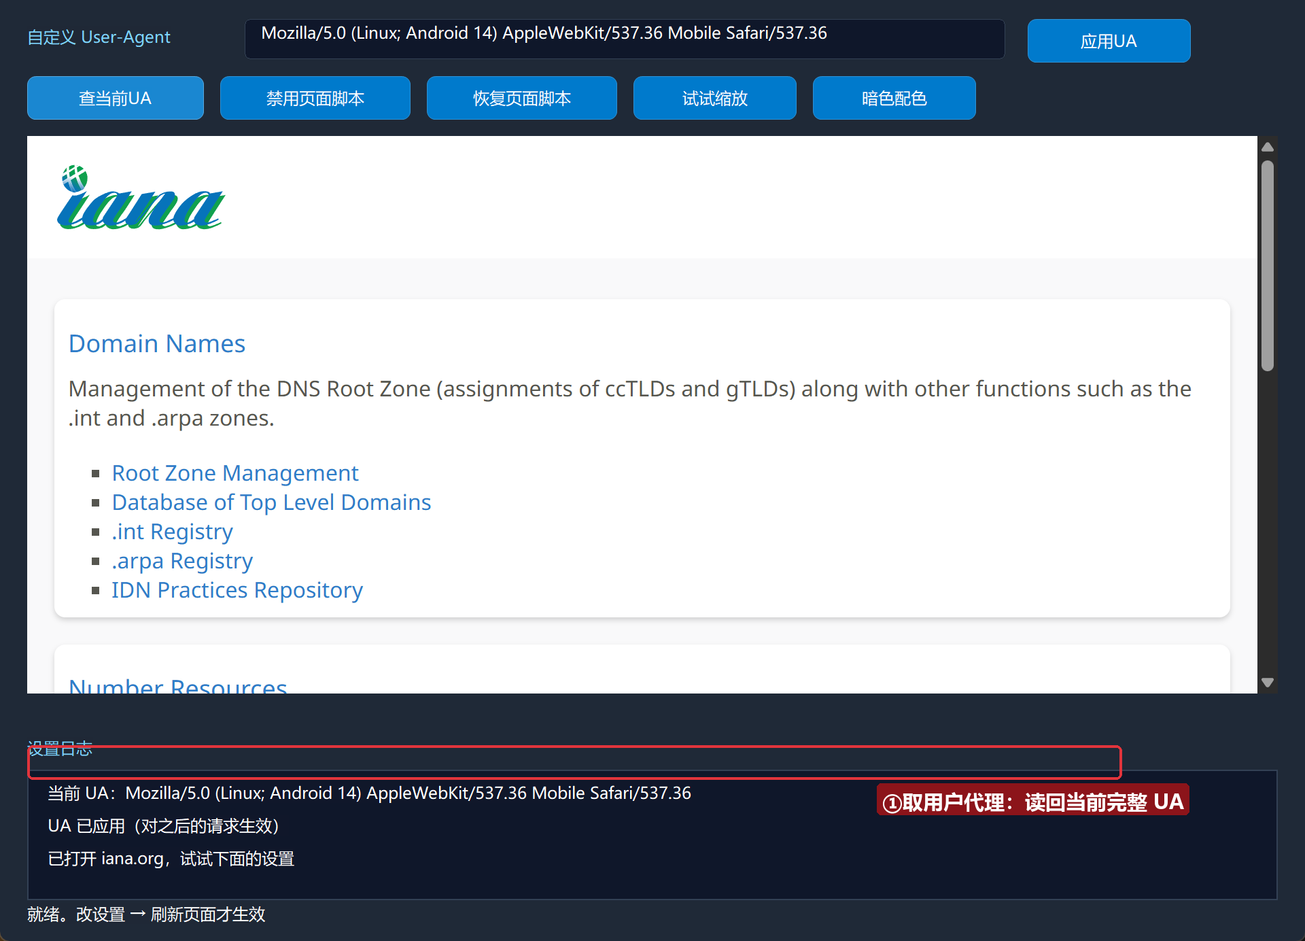
Task: Click 禁用页面脚本 button
Action: [315, 98]
